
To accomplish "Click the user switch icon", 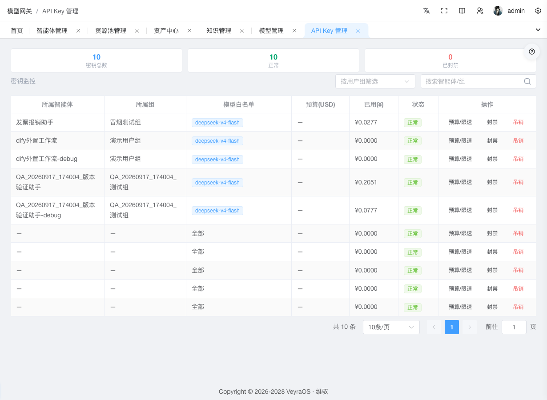I will click(480, 11).
